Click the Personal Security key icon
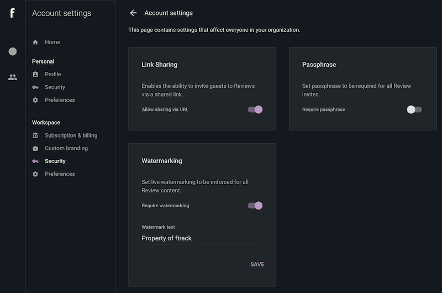This screenshot has height=293, width=442. coord(35,87)
